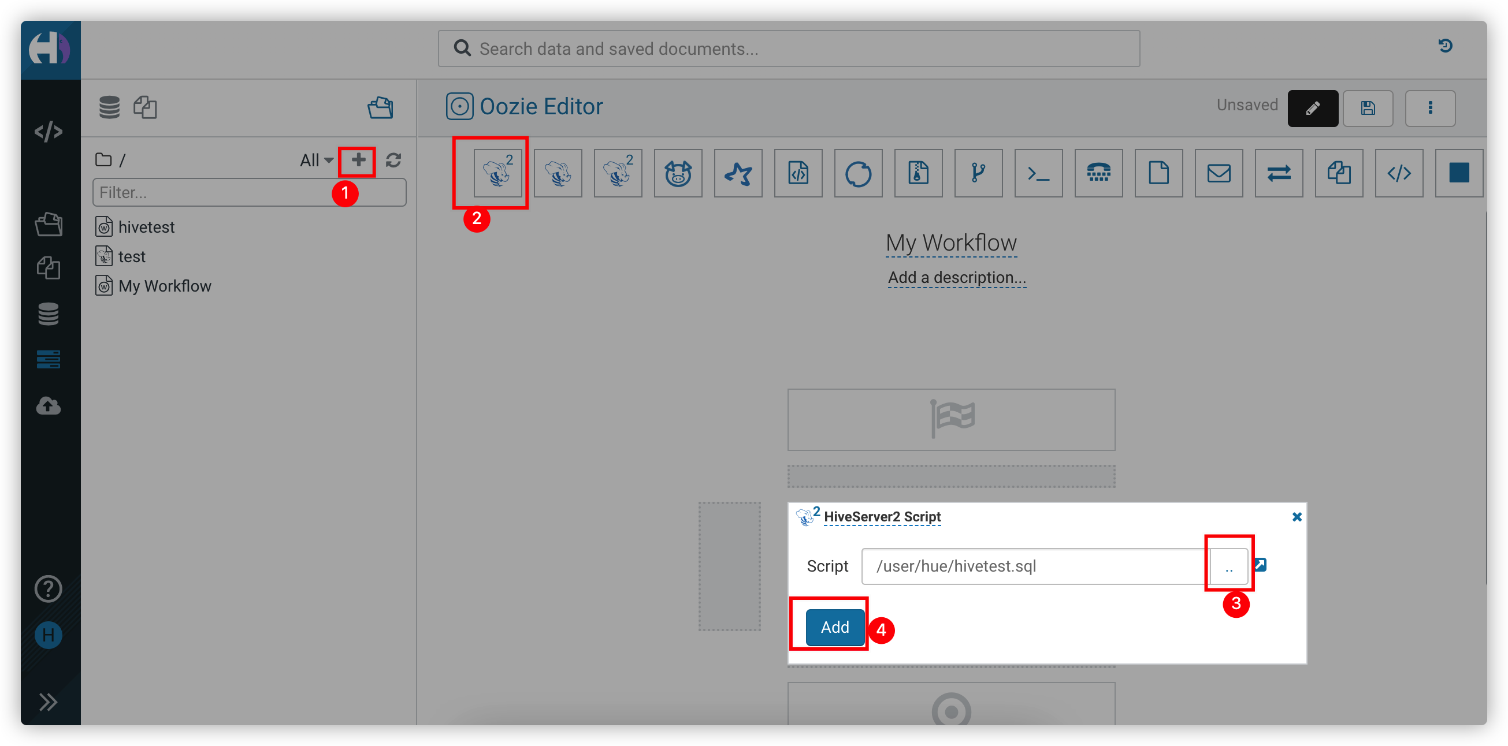The image size is (1508, 746).
Task: Browse for script file with dots button
Action: click(x=1229, y=566)
